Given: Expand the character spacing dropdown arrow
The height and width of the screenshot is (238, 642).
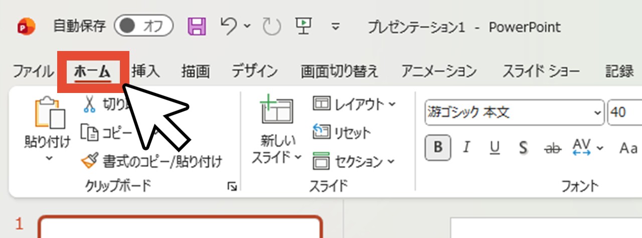Looking at the screenshot, I should (x=600, y=148).
